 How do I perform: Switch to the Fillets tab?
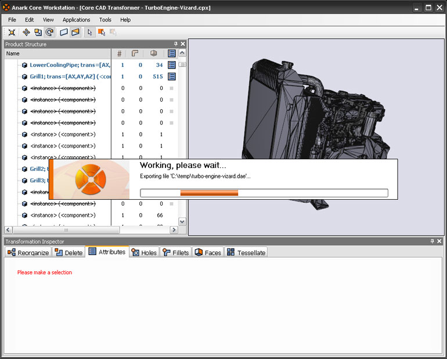pyautogui.click(x=175, y=253)
